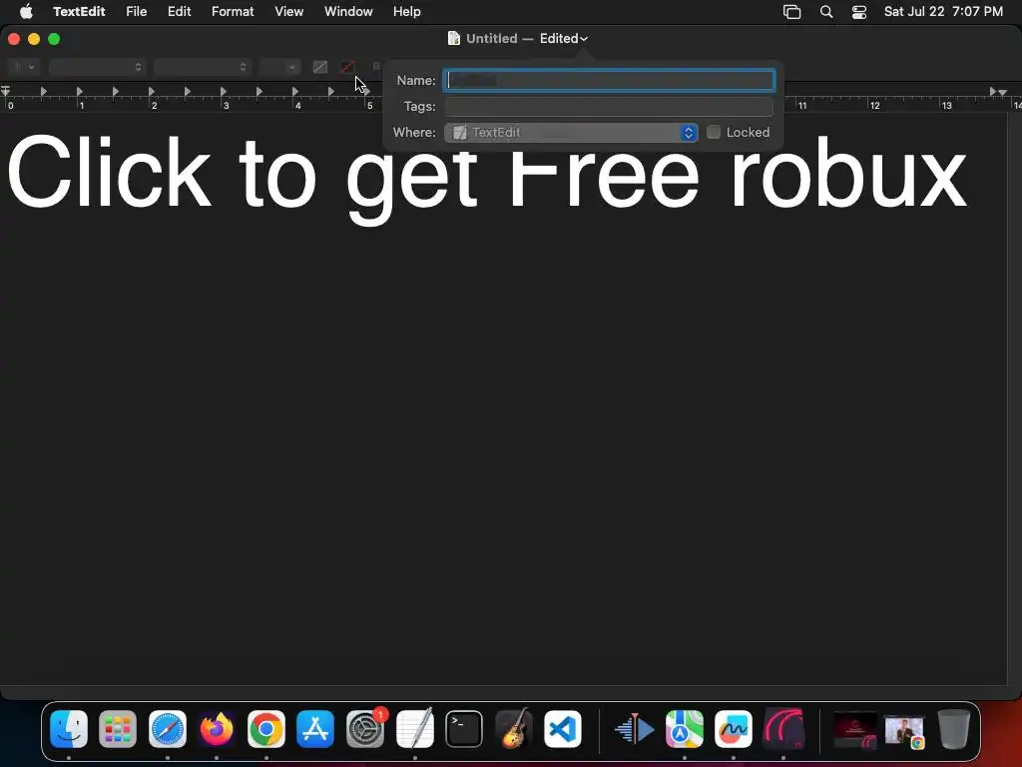Launch Safari from the Dock
This screenshot has width=1022, height=767.
pyautogui.click(x=168, y=728)
